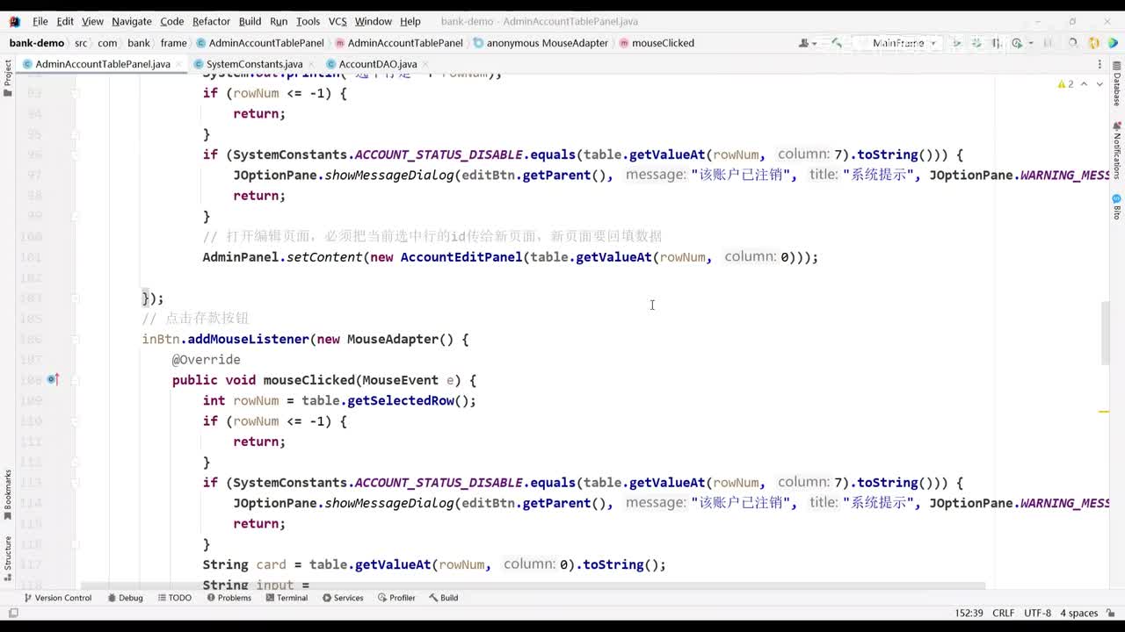Open Search Everywhere magnifier icon

coord(1072,43)
